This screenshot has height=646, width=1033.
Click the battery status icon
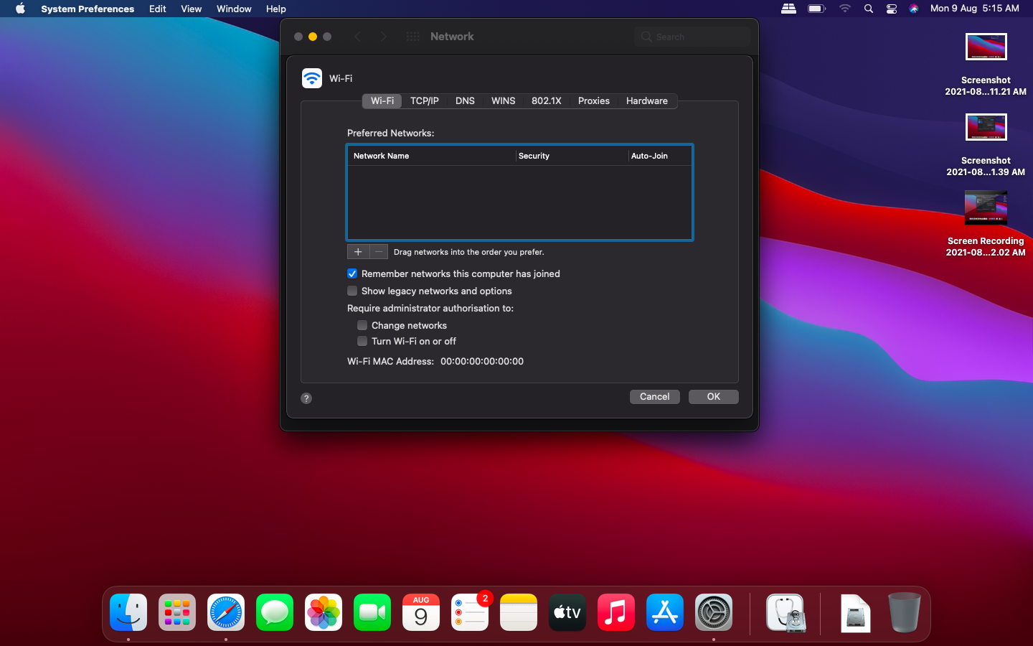pyautogui.click(x=816, y=9)
